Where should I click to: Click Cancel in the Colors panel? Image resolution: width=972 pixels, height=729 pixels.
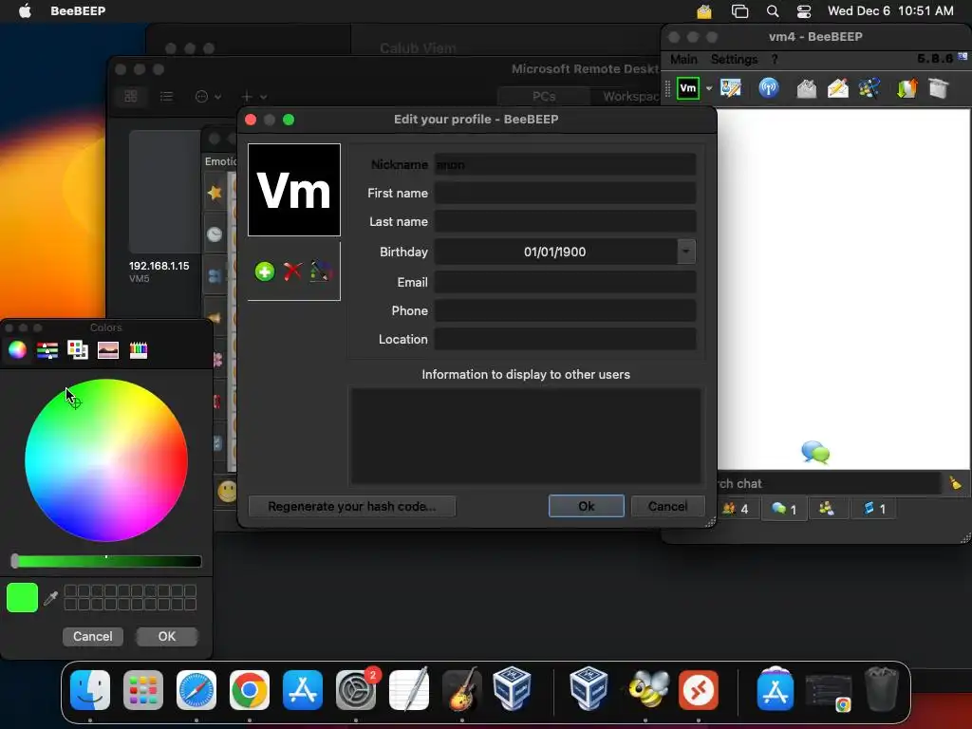click(92, 637)
